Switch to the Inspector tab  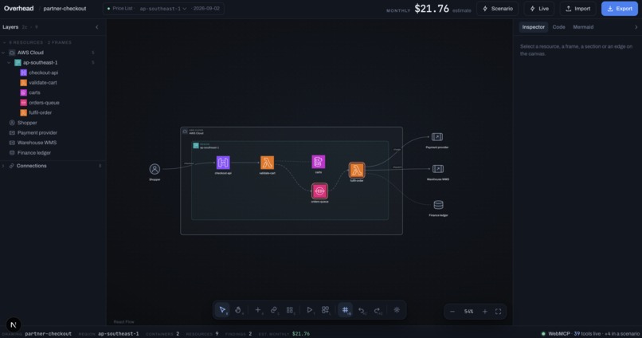coord(533,27)
